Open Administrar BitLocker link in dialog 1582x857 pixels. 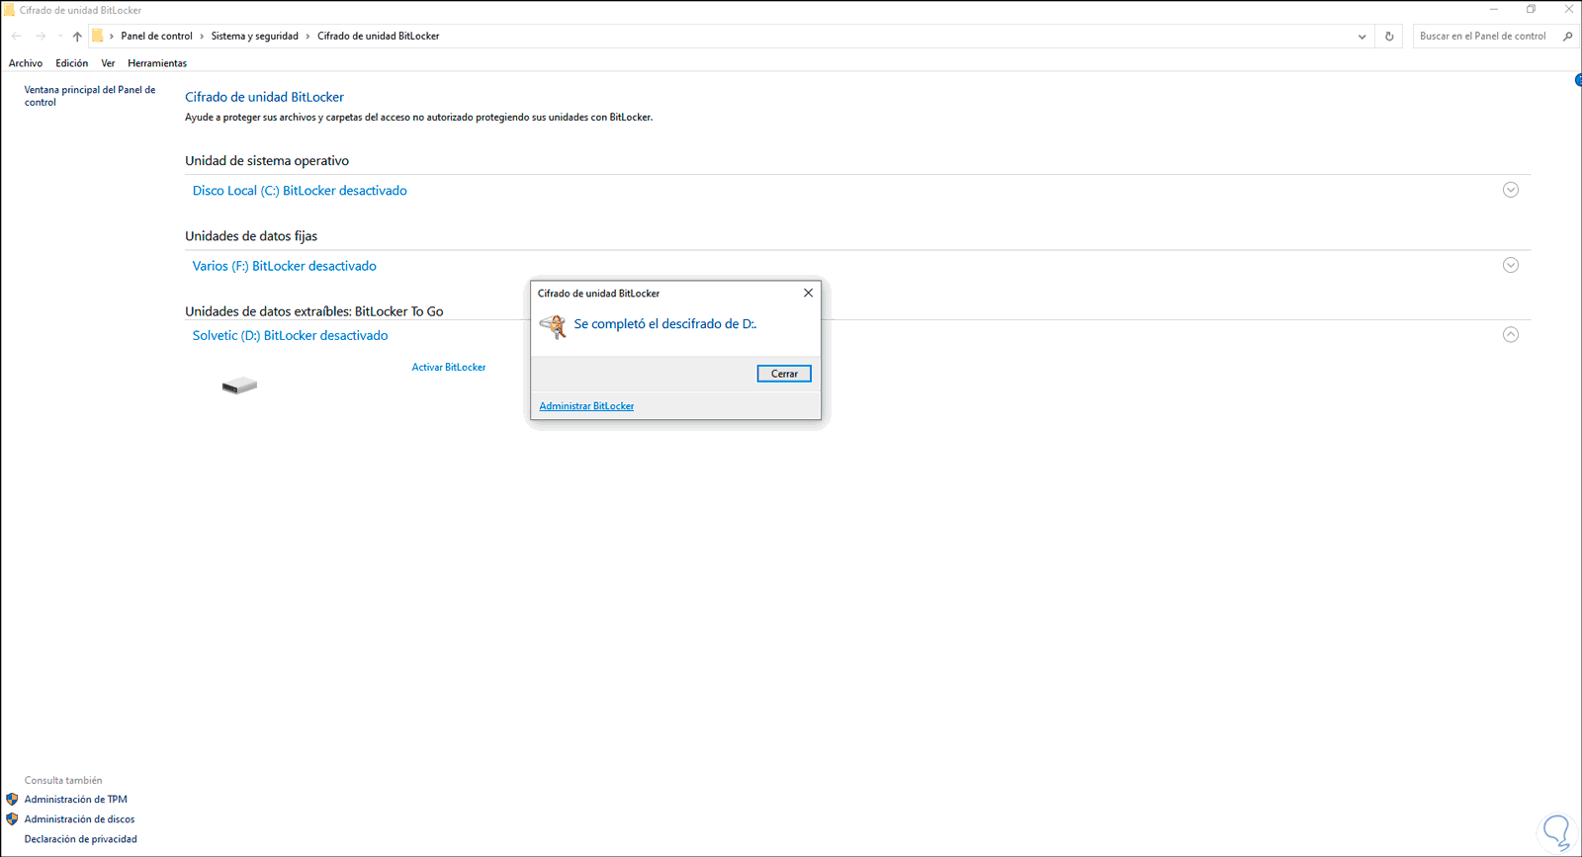click(586, 406)
